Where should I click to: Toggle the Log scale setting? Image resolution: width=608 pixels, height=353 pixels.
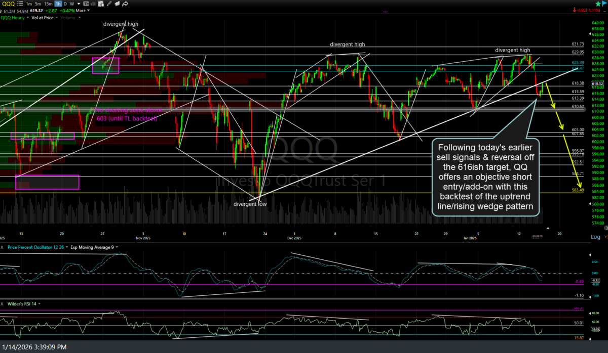click(595, 237)
